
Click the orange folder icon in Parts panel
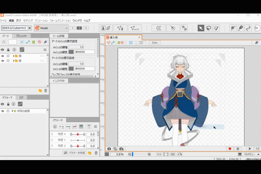pyautogui.click(x=40, y=90)
